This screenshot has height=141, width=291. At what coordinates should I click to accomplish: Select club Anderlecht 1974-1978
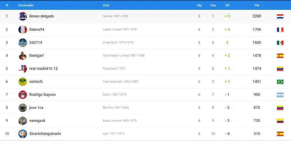tap(118, 43)
